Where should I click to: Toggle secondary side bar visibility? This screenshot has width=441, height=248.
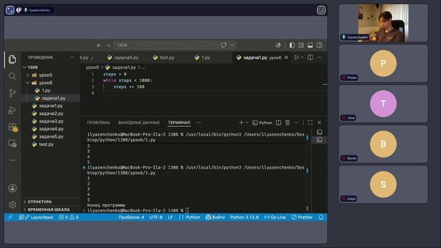[319, 45]
